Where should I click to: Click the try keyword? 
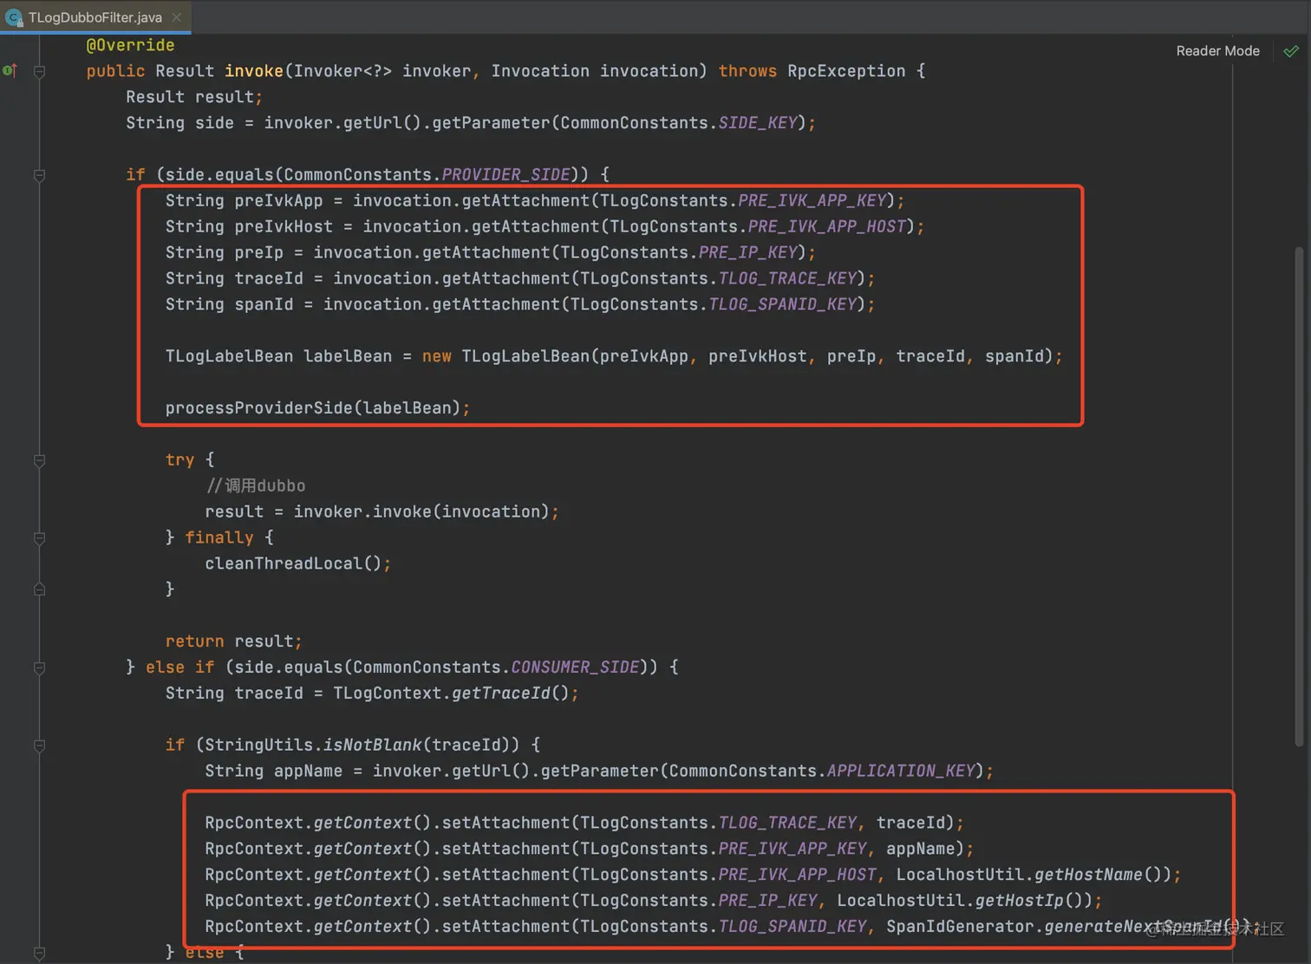180,459
